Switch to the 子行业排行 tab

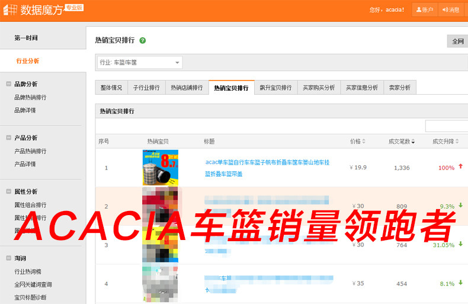[x=146, y=88]
